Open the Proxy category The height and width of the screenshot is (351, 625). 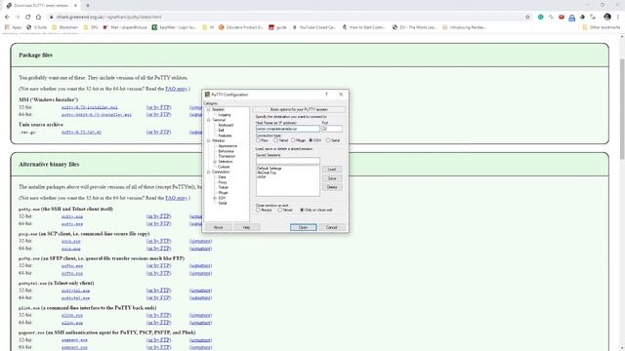click(x=223, y=182)
